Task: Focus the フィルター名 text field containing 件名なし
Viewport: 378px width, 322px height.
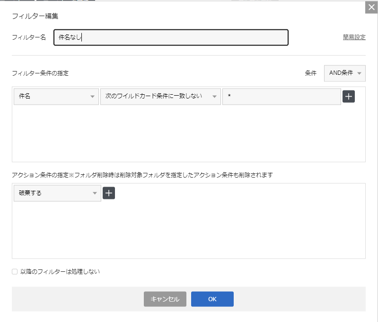Action: point(171,37)
